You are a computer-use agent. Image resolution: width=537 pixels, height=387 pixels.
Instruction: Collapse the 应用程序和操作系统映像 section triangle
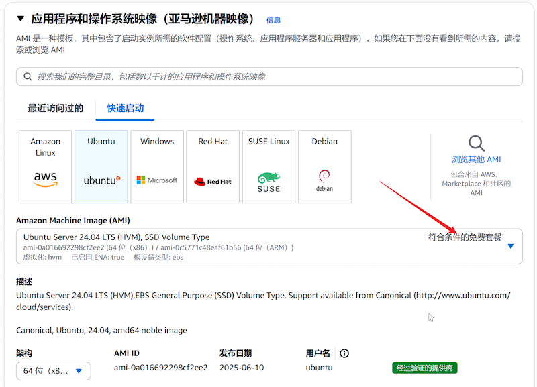(21, 19)
